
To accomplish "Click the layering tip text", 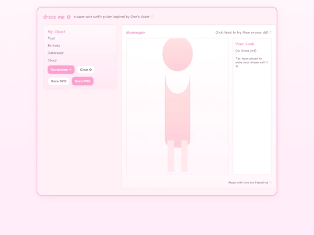I will pos(252,62).
